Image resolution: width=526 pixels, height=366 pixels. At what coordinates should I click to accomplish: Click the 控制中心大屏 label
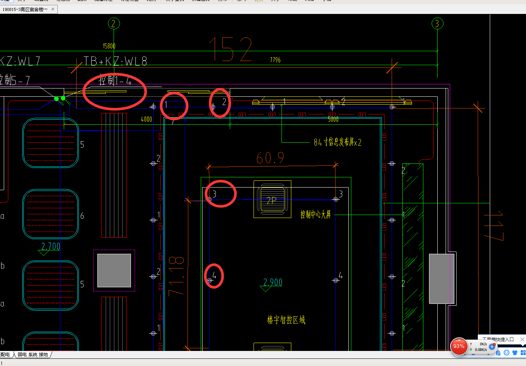[x=315, y=215]
